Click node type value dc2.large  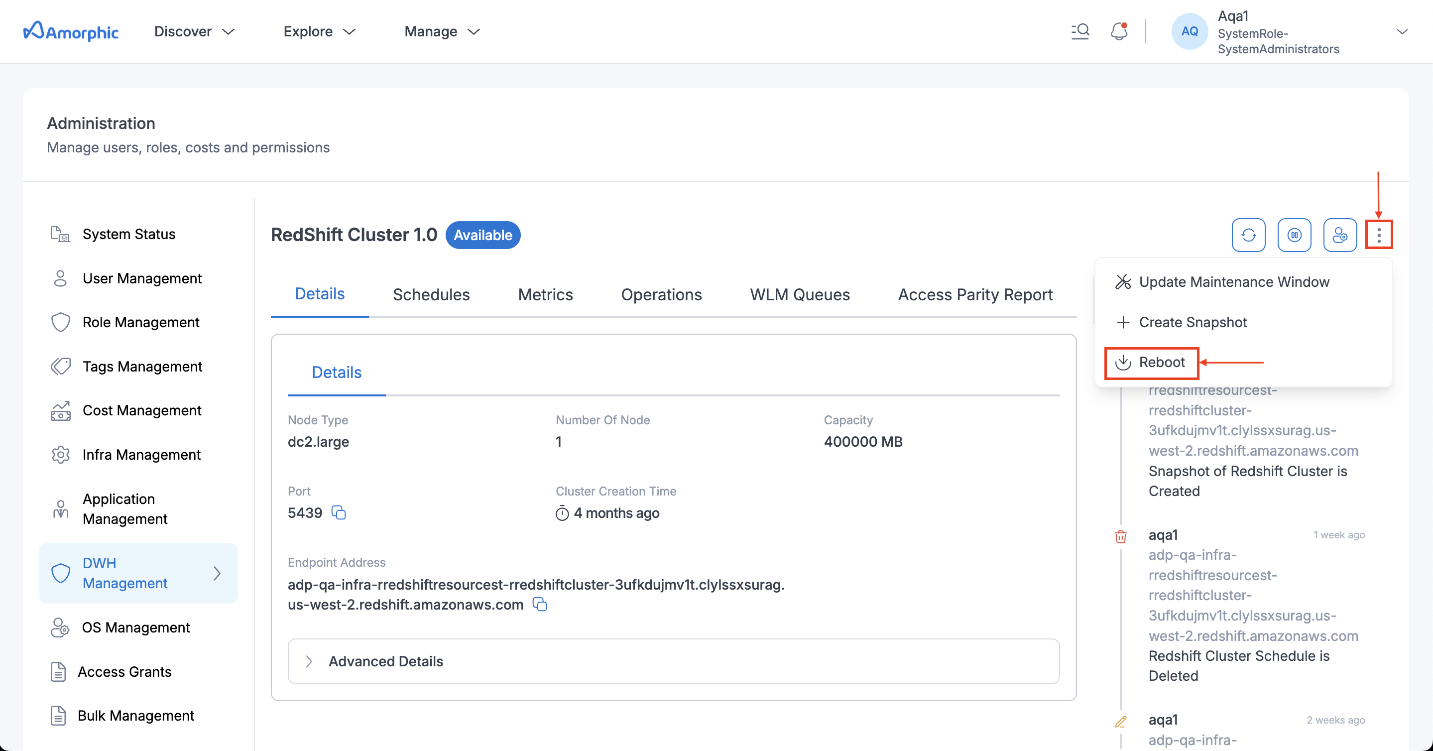click(318, 442)
